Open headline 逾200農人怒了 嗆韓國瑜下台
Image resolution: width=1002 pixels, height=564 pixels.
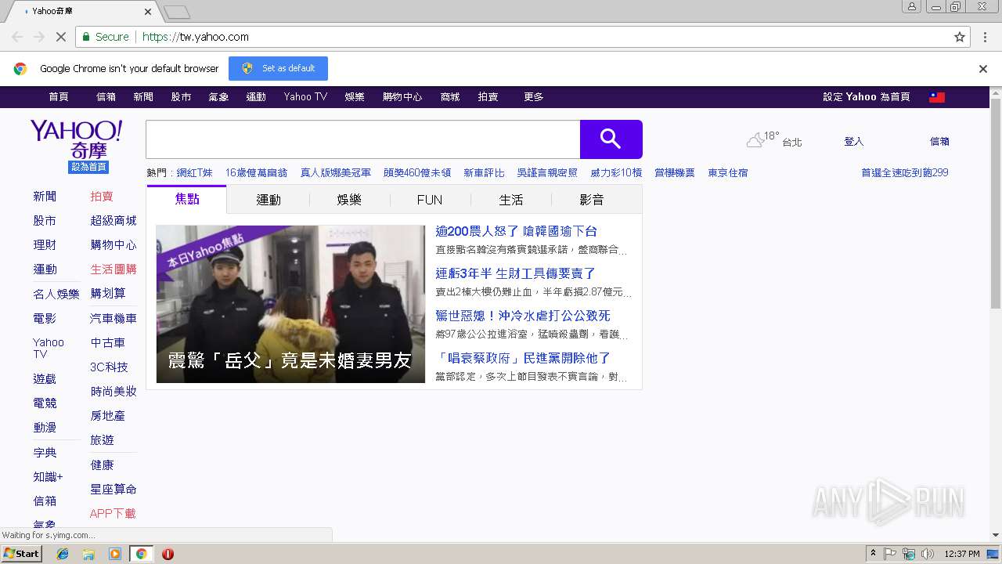(x=517, y=231)
